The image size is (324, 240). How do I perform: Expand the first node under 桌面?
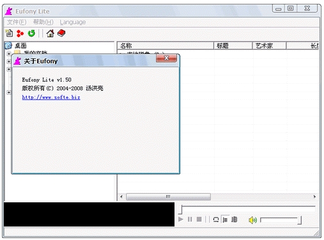click(x=9, y=53)
